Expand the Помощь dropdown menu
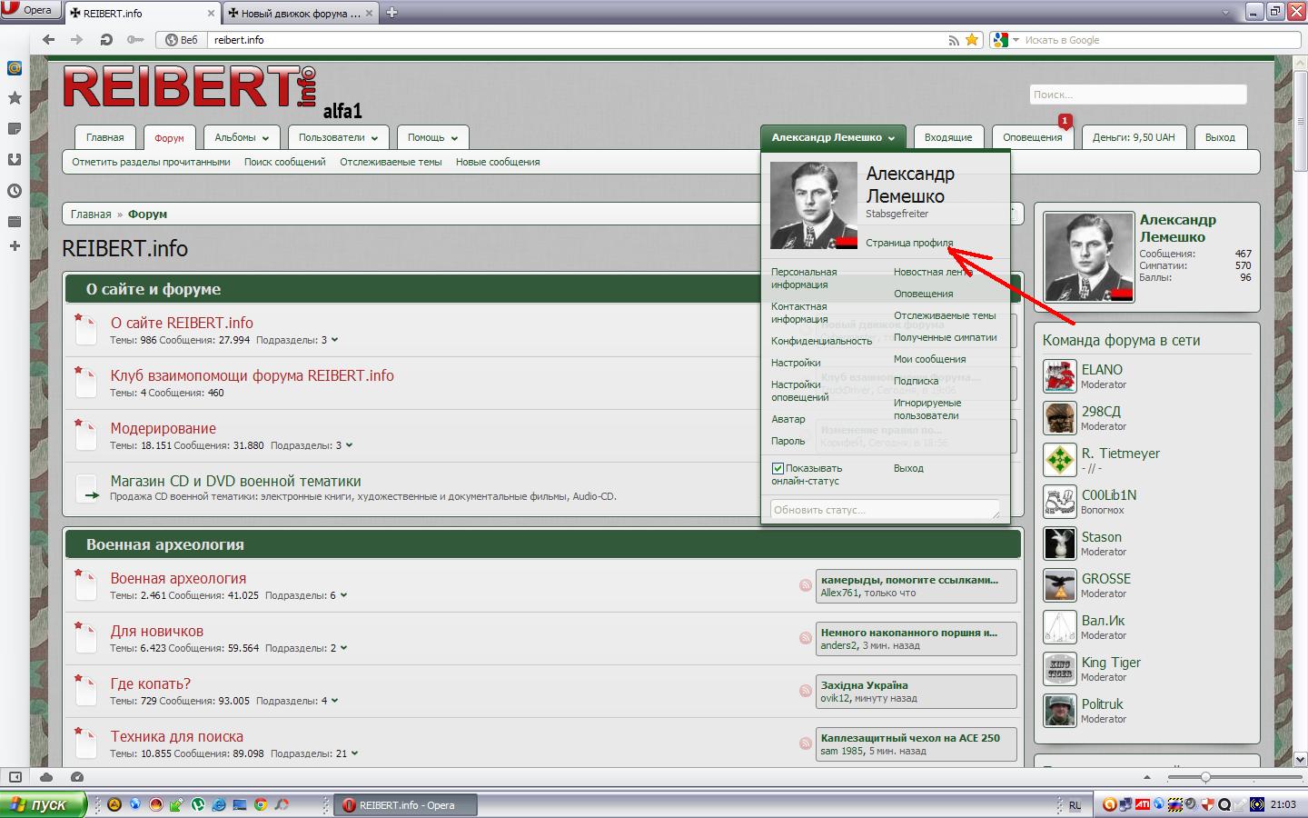The image size is (1308, 818). click(x=432, y=138)
